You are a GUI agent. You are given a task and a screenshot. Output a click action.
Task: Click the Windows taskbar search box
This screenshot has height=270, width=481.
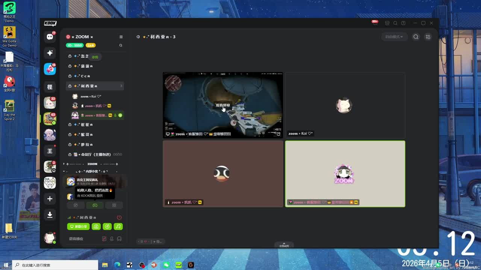point(56,265)
